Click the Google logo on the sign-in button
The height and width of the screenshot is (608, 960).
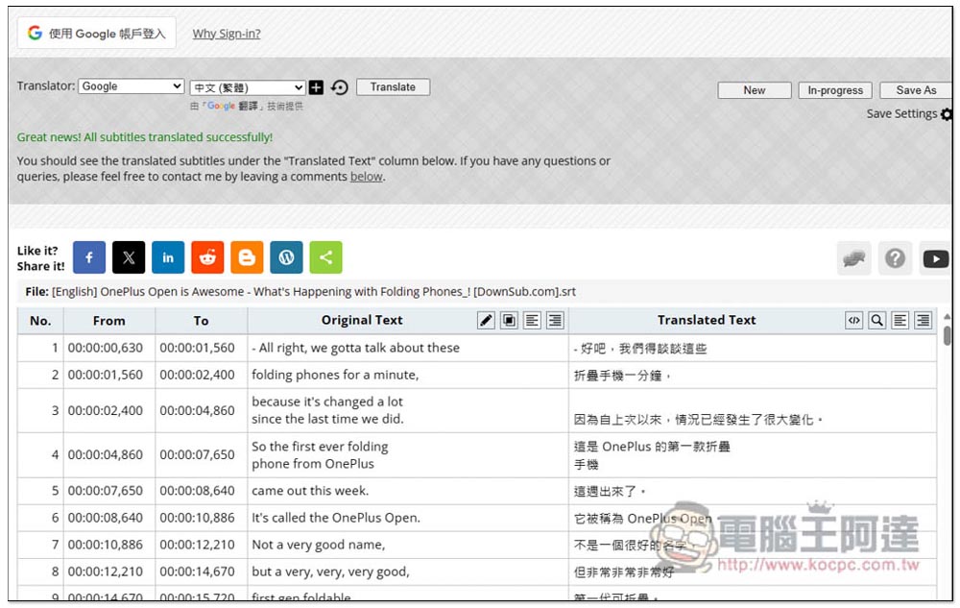click(35, 33)
